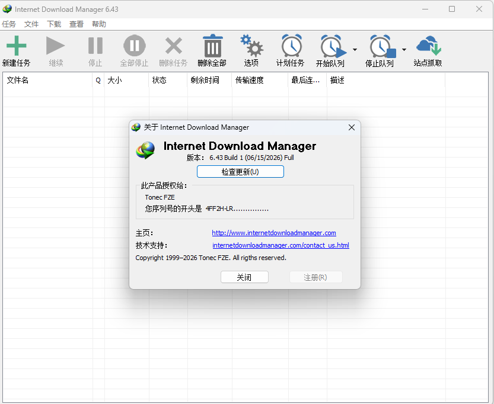Open the 任务 menu

[x=9, y=24]
